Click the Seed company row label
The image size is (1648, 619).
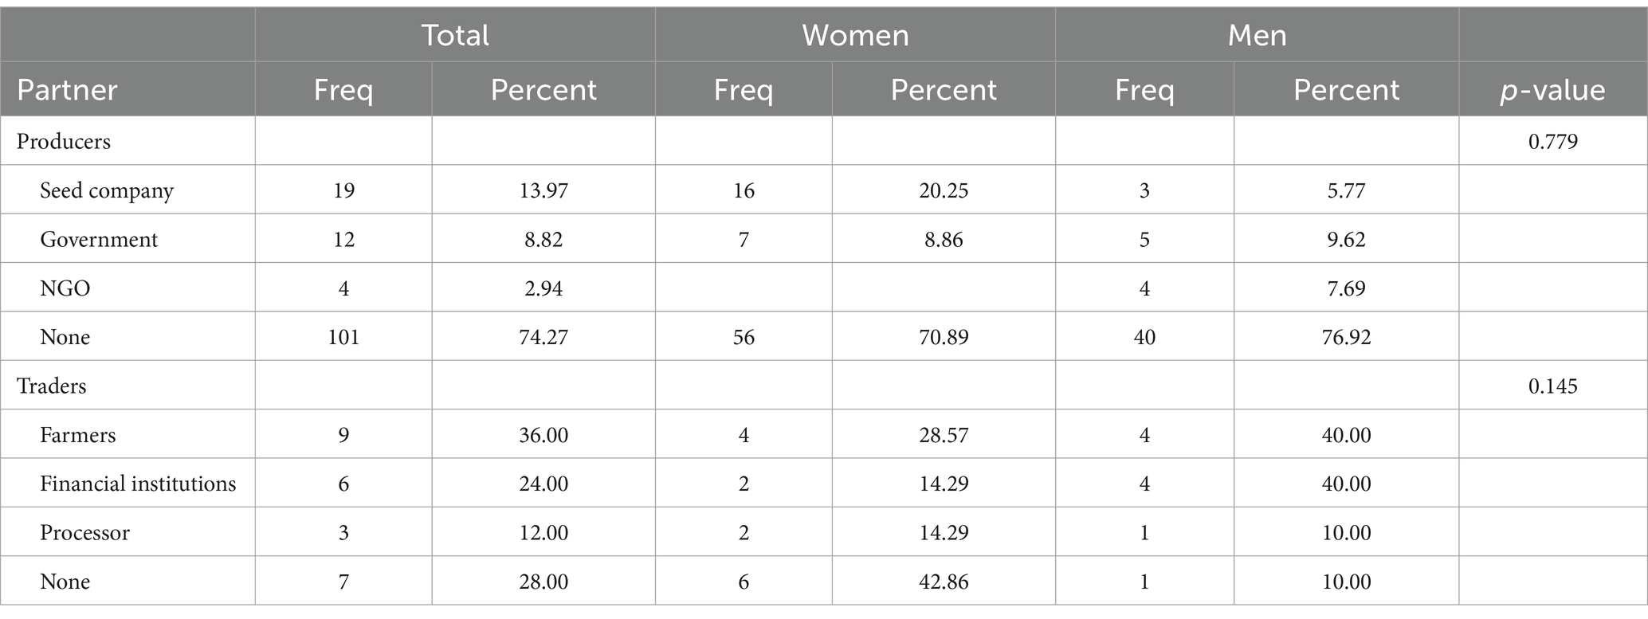click(x=107, y=191)
